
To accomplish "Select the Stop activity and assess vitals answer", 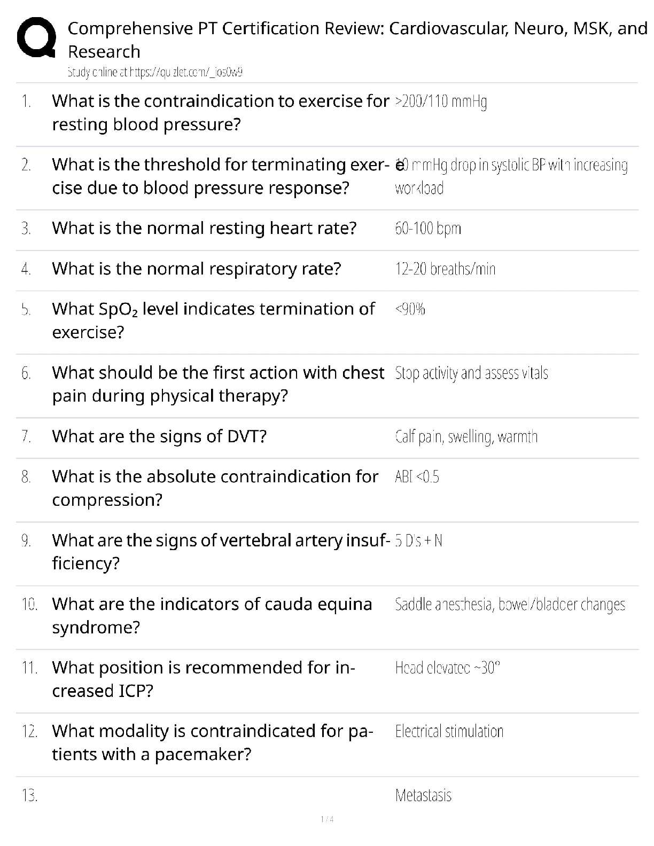I will pos(471,373).
